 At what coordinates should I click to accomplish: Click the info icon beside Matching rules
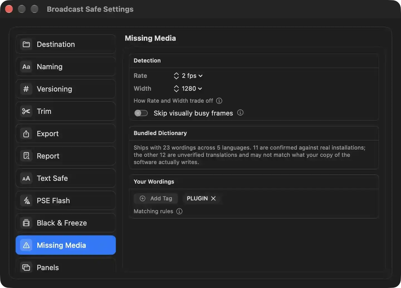pyautogui.click(x=179, y=211)
